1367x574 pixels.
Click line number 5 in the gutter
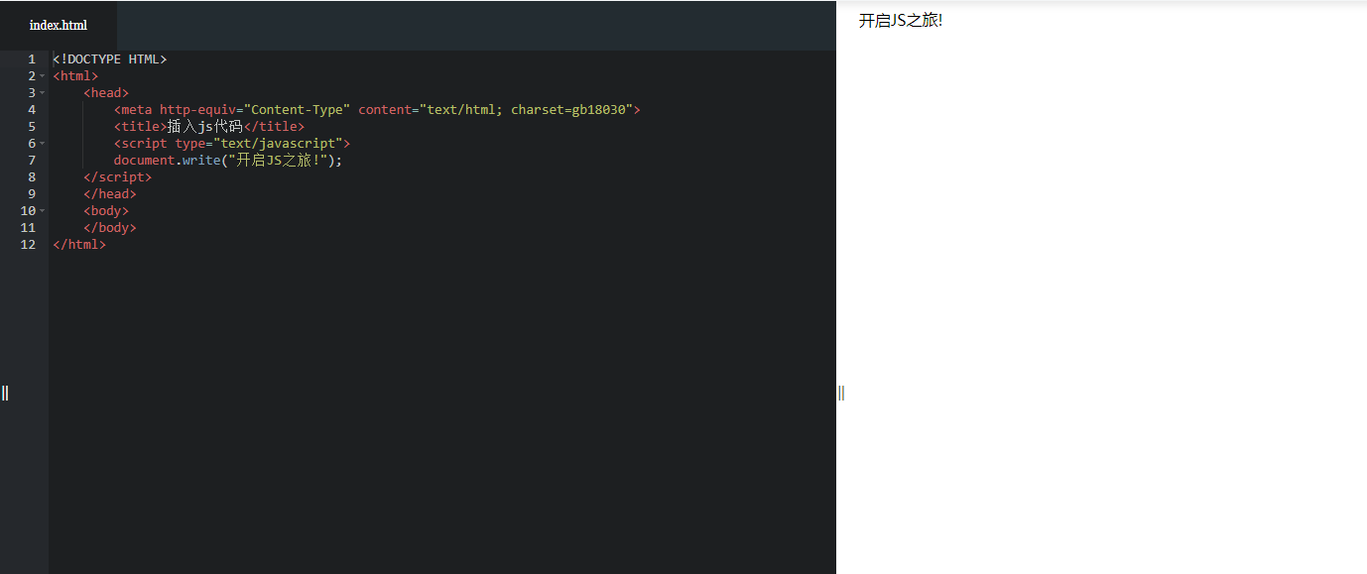click(x=32, y=127)
